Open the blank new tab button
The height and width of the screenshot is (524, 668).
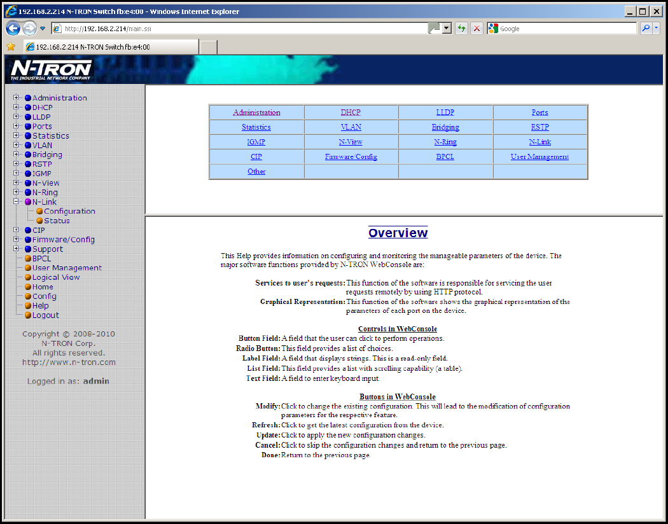[209, 47]
